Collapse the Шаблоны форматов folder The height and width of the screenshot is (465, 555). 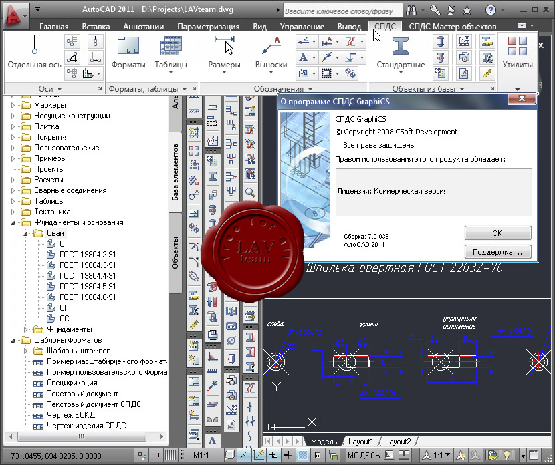[x=13, y=340]
